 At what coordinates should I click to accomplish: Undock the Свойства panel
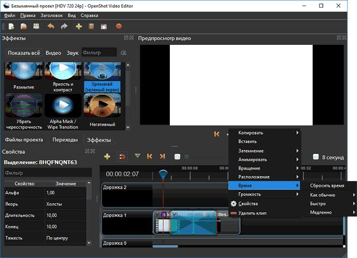tap(87, 151)
